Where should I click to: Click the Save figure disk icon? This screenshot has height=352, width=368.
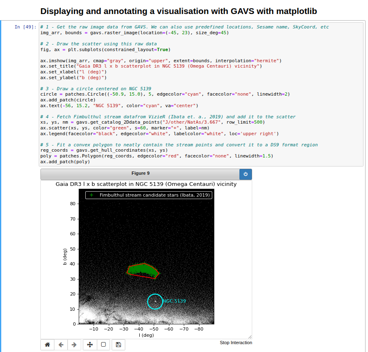coord(118,345)
